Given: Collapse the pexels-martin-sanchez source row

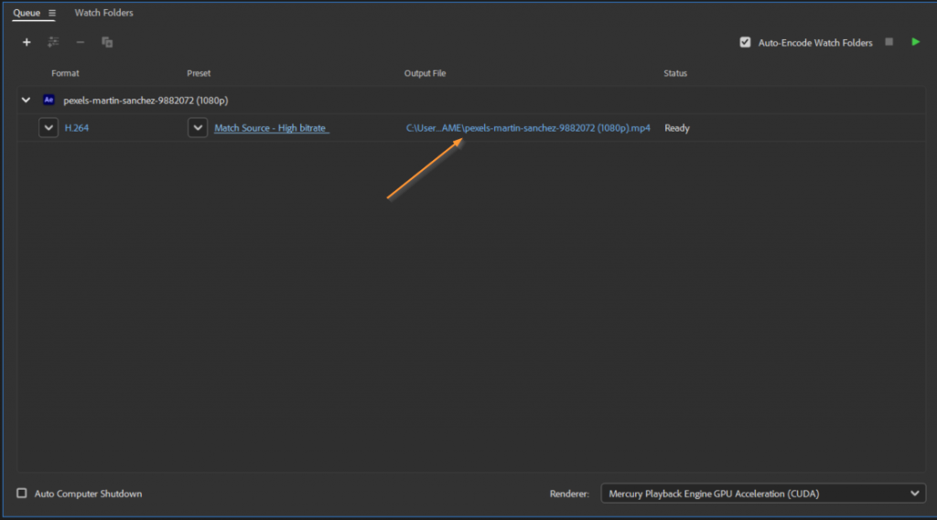Looking at the screenshot, I should point(27,100).
